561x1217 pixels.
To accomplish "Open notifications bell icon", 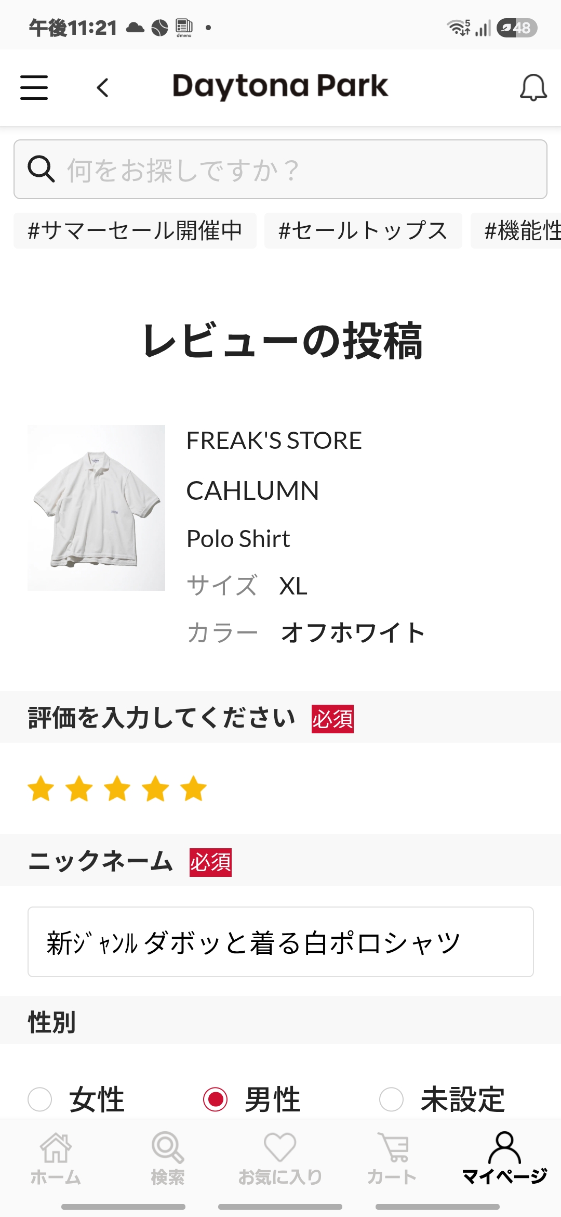I will point(533,87).
